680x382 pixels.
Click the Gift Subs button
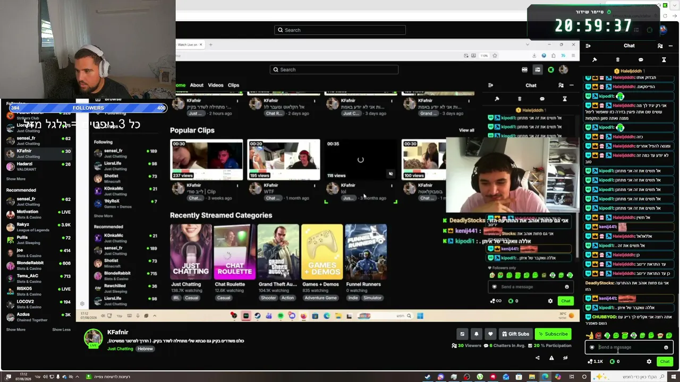[x=515, y=334]
